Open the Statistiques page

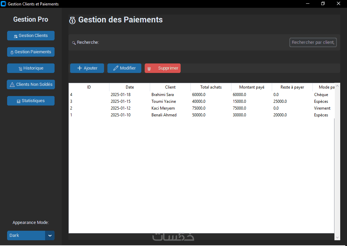31,101
